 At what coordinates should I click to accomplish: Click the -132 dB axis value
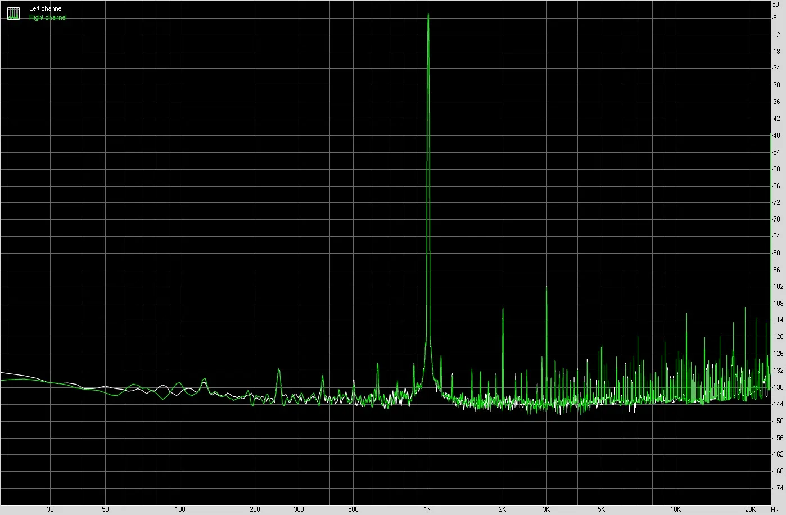pos(778,371)
